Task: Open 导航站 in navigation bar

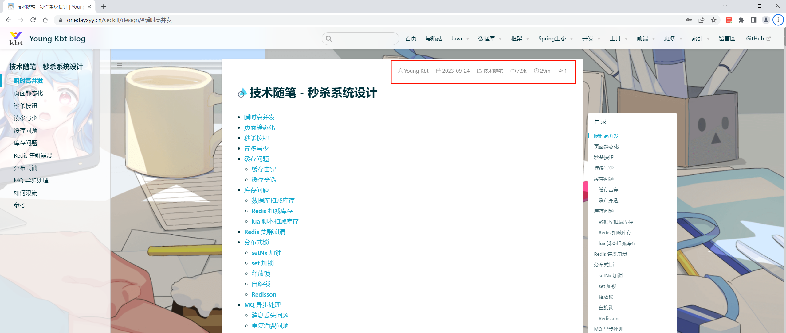Action: coord(434,39)
